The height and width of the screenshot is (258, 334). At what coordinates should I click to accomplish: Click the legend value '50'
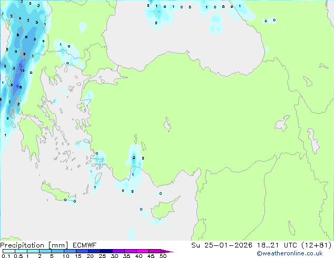(163, 256)
